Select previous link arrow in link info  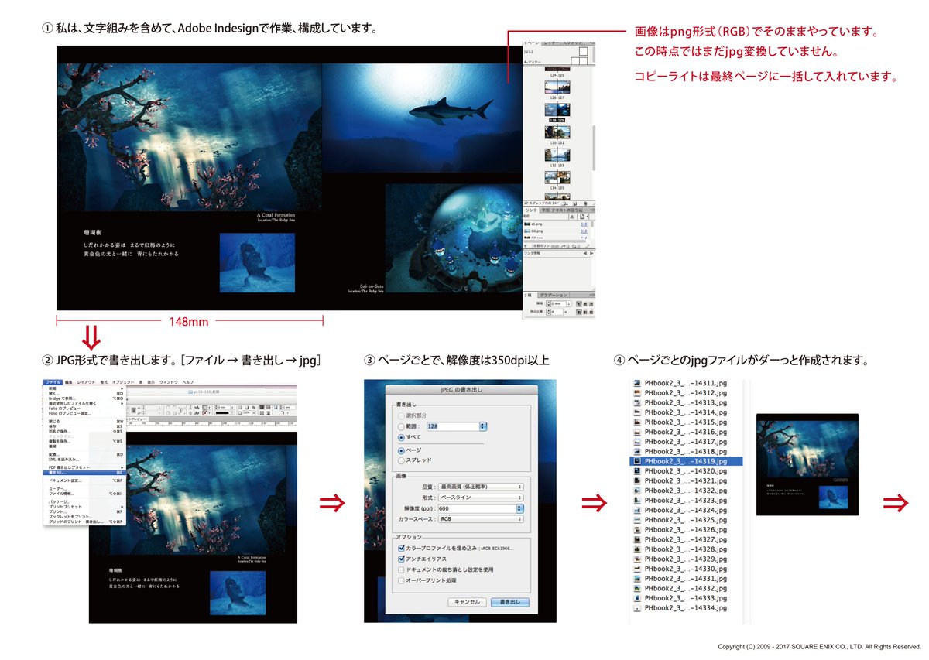coord(585,253)
